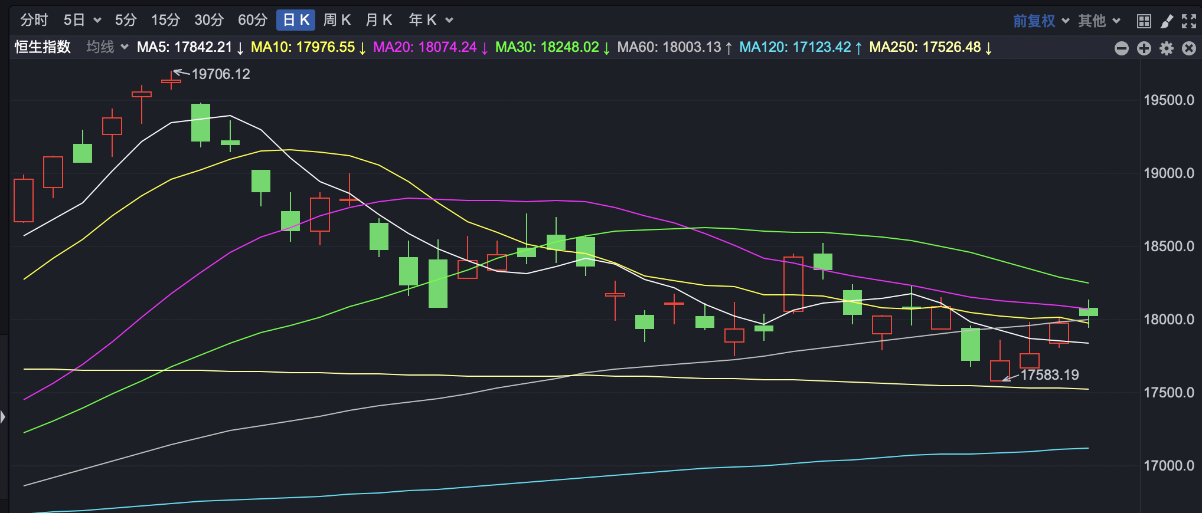The width and height of the screenshot is (1202, 513).
Task: Click the grid layout icon
Action: (x=1144, y=21)
